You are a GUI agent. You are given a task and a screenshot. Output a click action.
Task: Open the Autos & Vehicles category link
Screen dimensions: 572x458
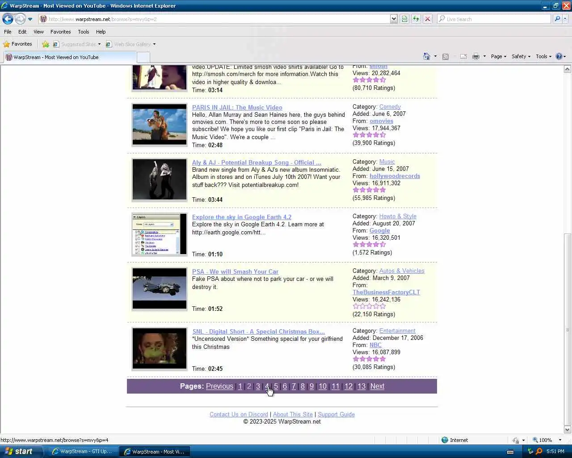pyautogui.click(x=402, y=271)
